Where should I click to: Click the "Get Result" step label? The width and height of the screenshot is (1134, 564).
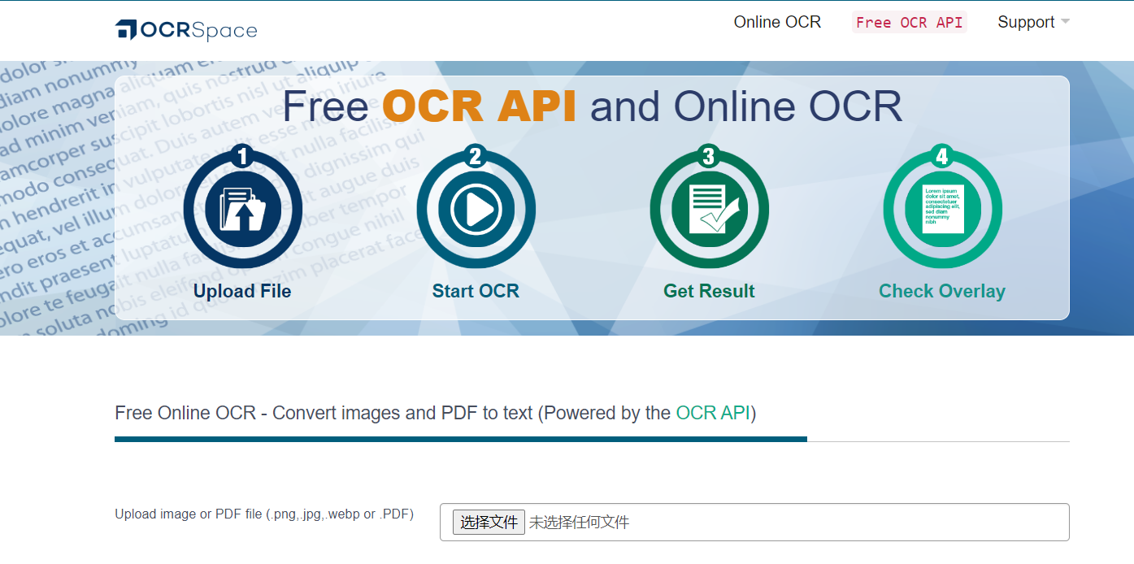709,291
